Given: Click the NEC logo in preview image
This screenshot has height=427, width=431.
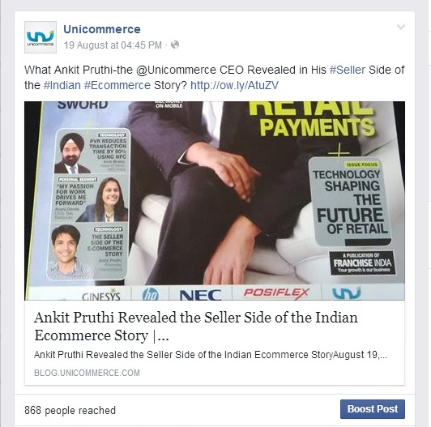Looking at the screenshot, I should [x=201, y=295].
